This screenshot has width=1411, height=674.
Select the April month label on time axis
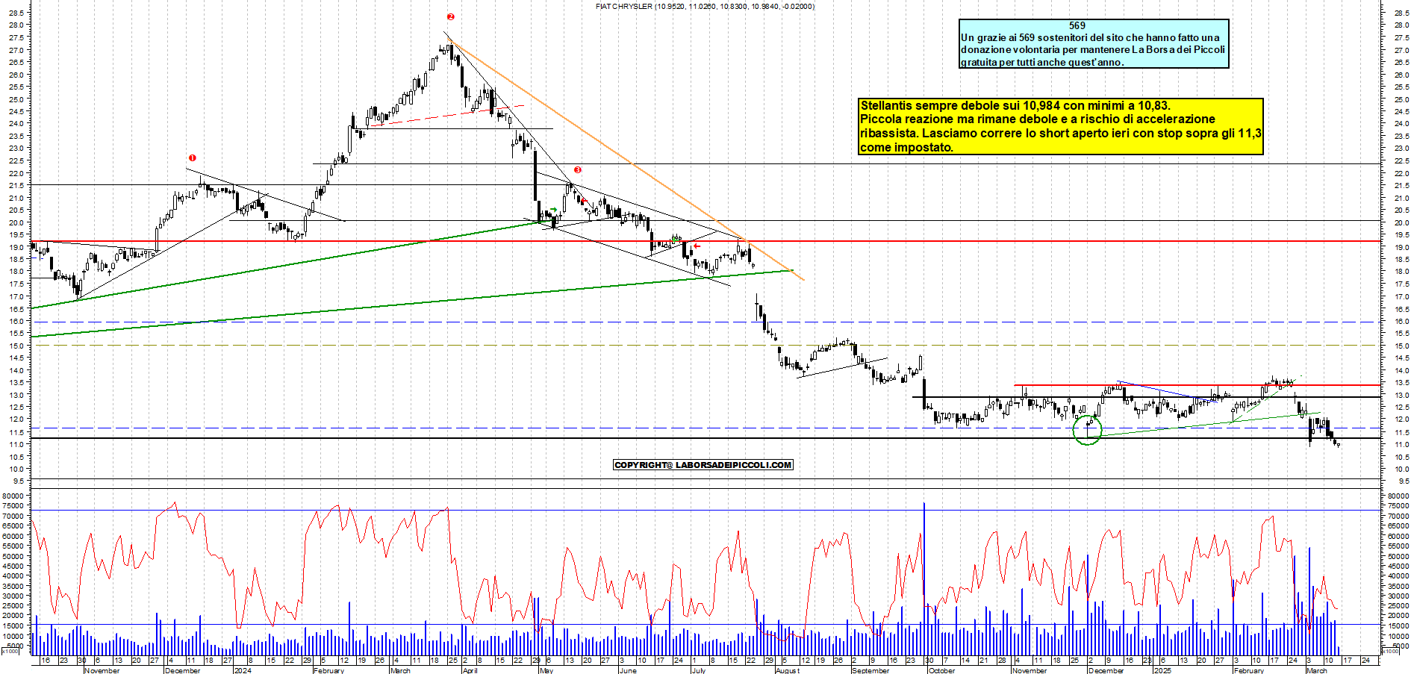470,670
